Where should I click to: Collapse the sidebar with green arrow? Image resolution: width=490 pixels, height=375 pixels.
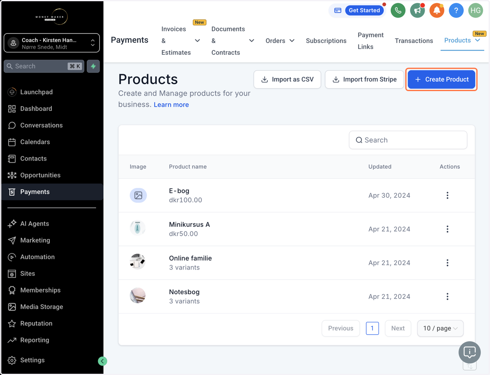(x=102, y=361)
